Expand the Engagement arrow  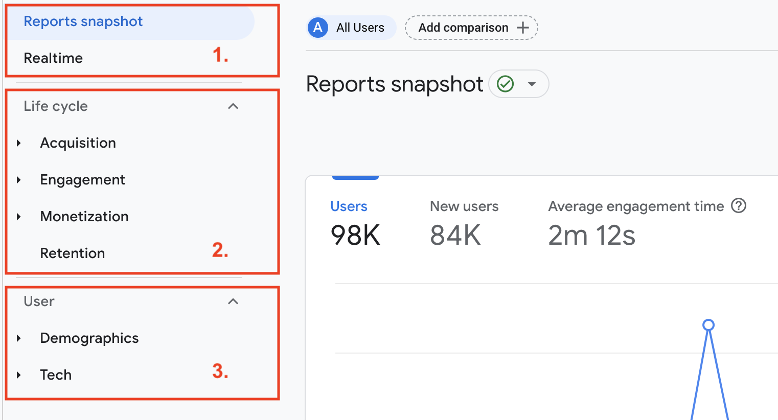19,180
